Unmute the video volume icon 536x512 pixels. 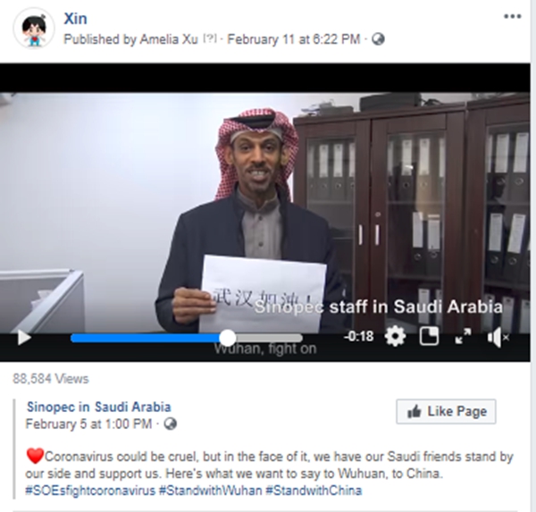coord(498,337)
